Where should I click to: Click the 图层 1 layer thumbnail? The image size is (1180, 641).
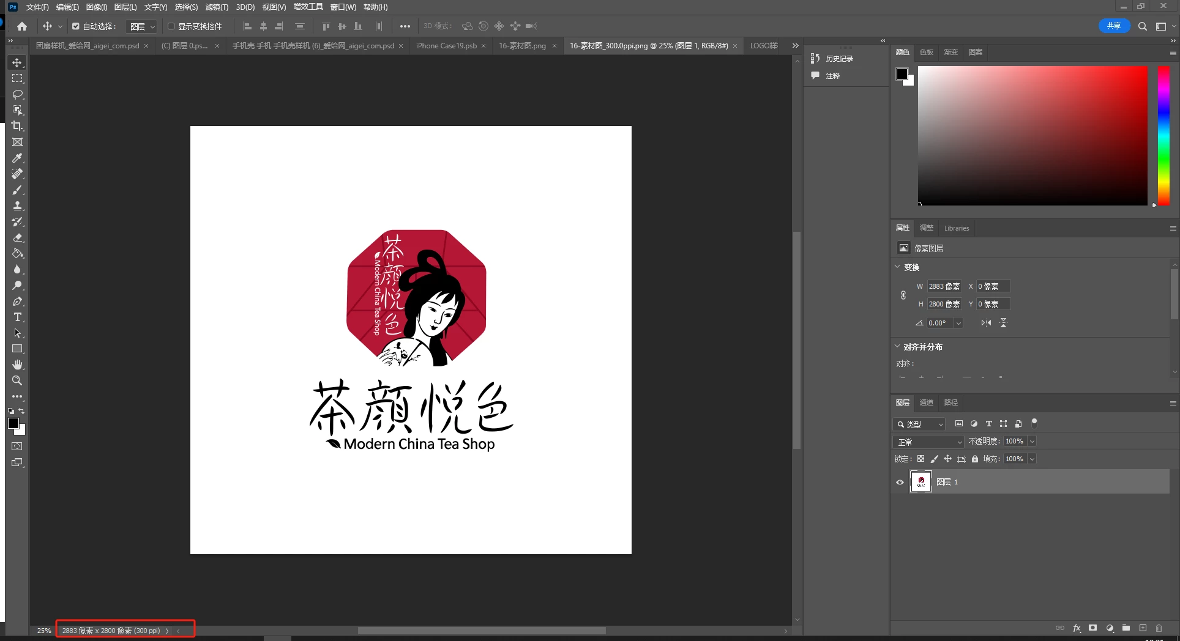tap(921, 482)
